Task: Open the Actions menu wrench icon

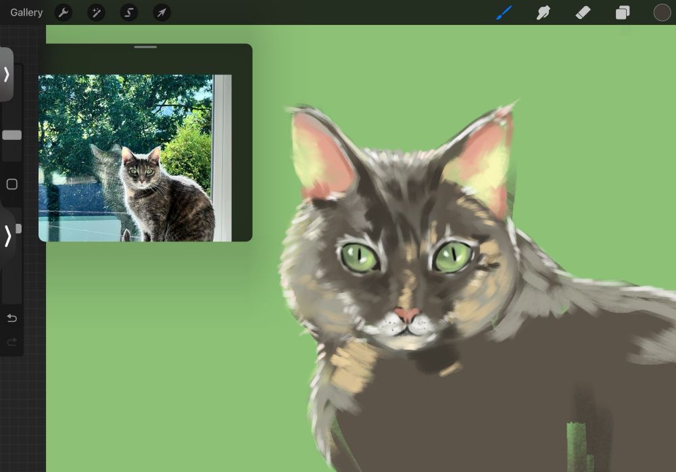Action: click(63, 12)
